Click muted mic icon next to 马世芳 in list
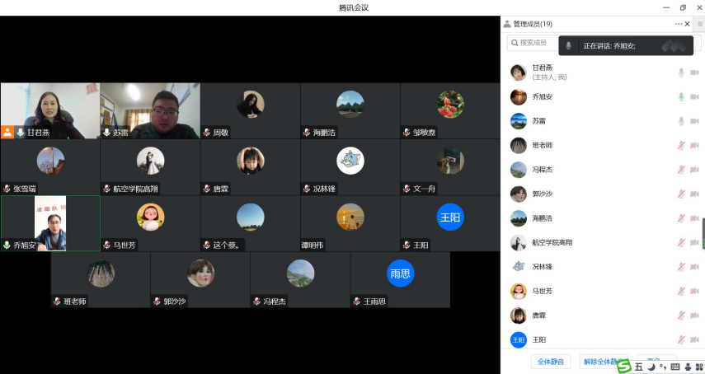The height and width of the screenshot is (374, 705). coord(681,291)
